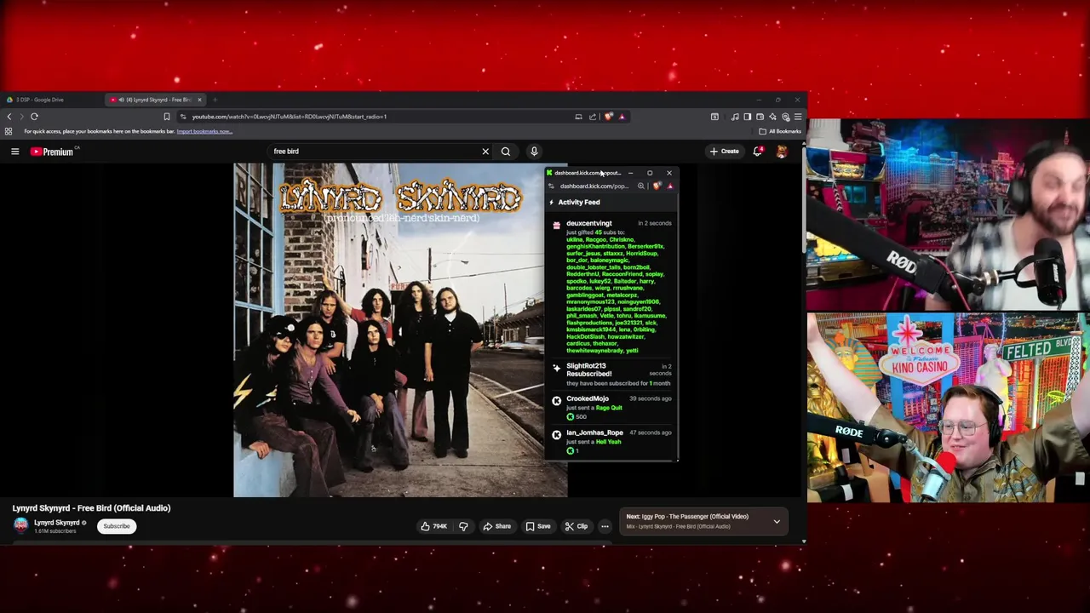Screen dimensions: 1090x613
Task: Click Brave Shields icon in Kick popout window
Action: click(x=657, y=186)
